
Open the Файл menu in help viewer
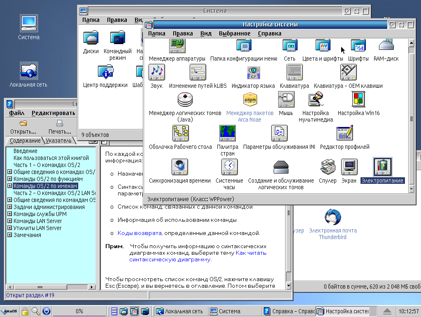coord(16,113)
